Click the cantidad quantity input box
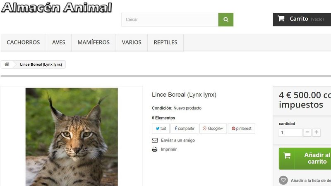The width and height of the screenshot is (331, 186). [x=290, y=133]
